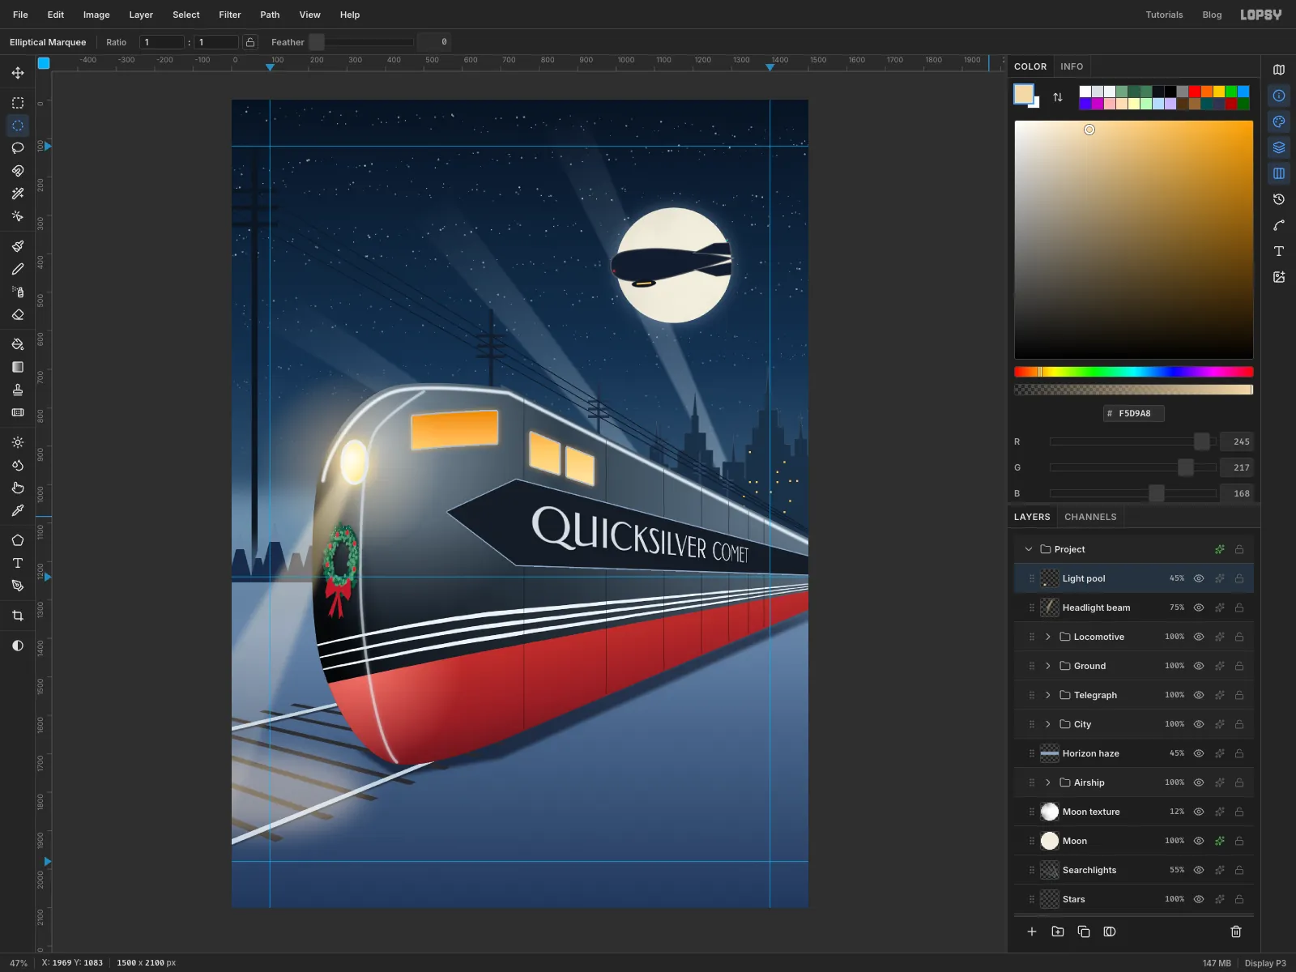Open the Blog link

coord(1212,15)
